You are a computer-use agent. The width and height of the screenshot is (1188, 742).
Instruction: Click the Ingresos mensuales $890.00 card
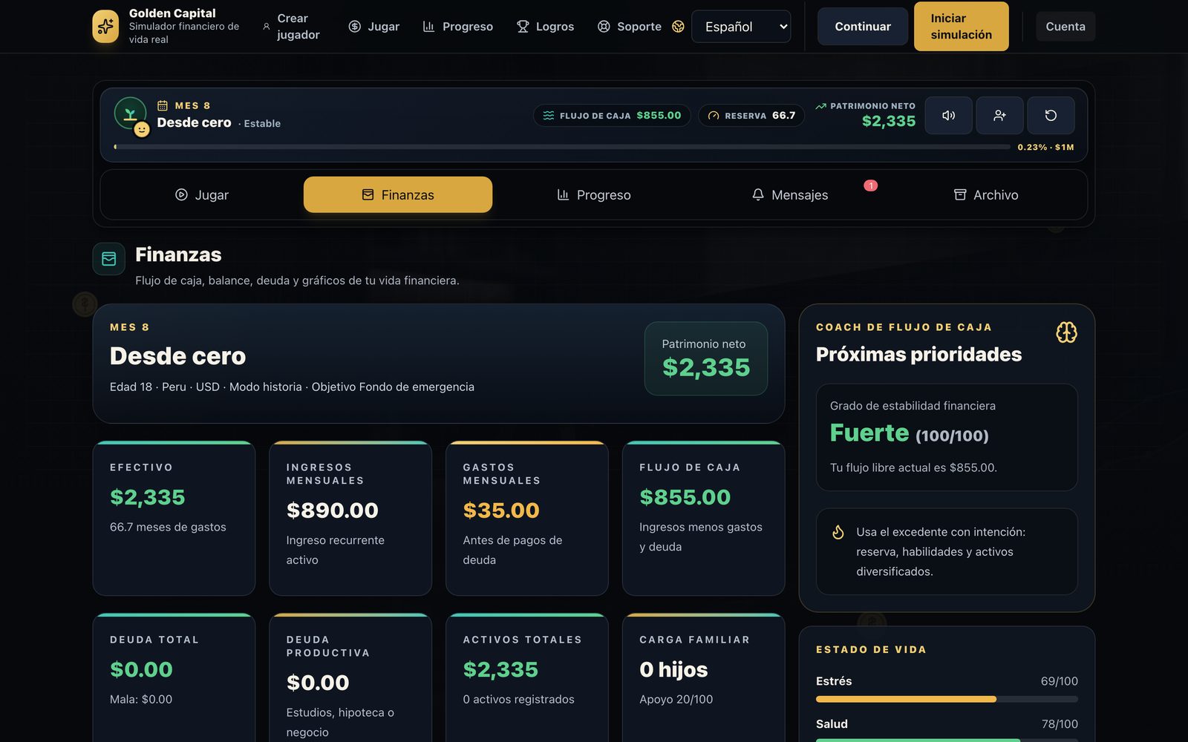pos(350,518)
